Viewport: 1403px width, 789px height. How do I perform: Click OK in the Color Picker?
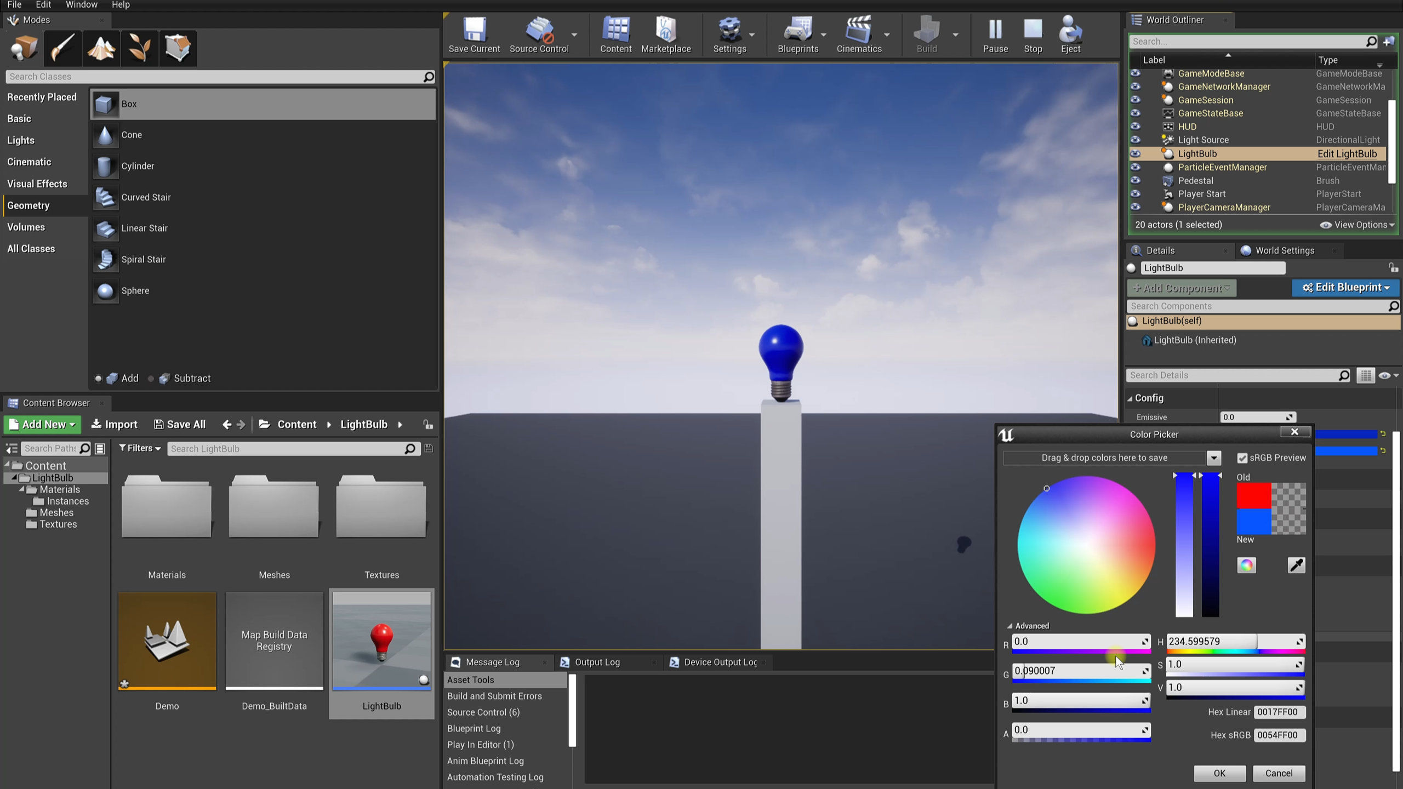coord(1219,773)
